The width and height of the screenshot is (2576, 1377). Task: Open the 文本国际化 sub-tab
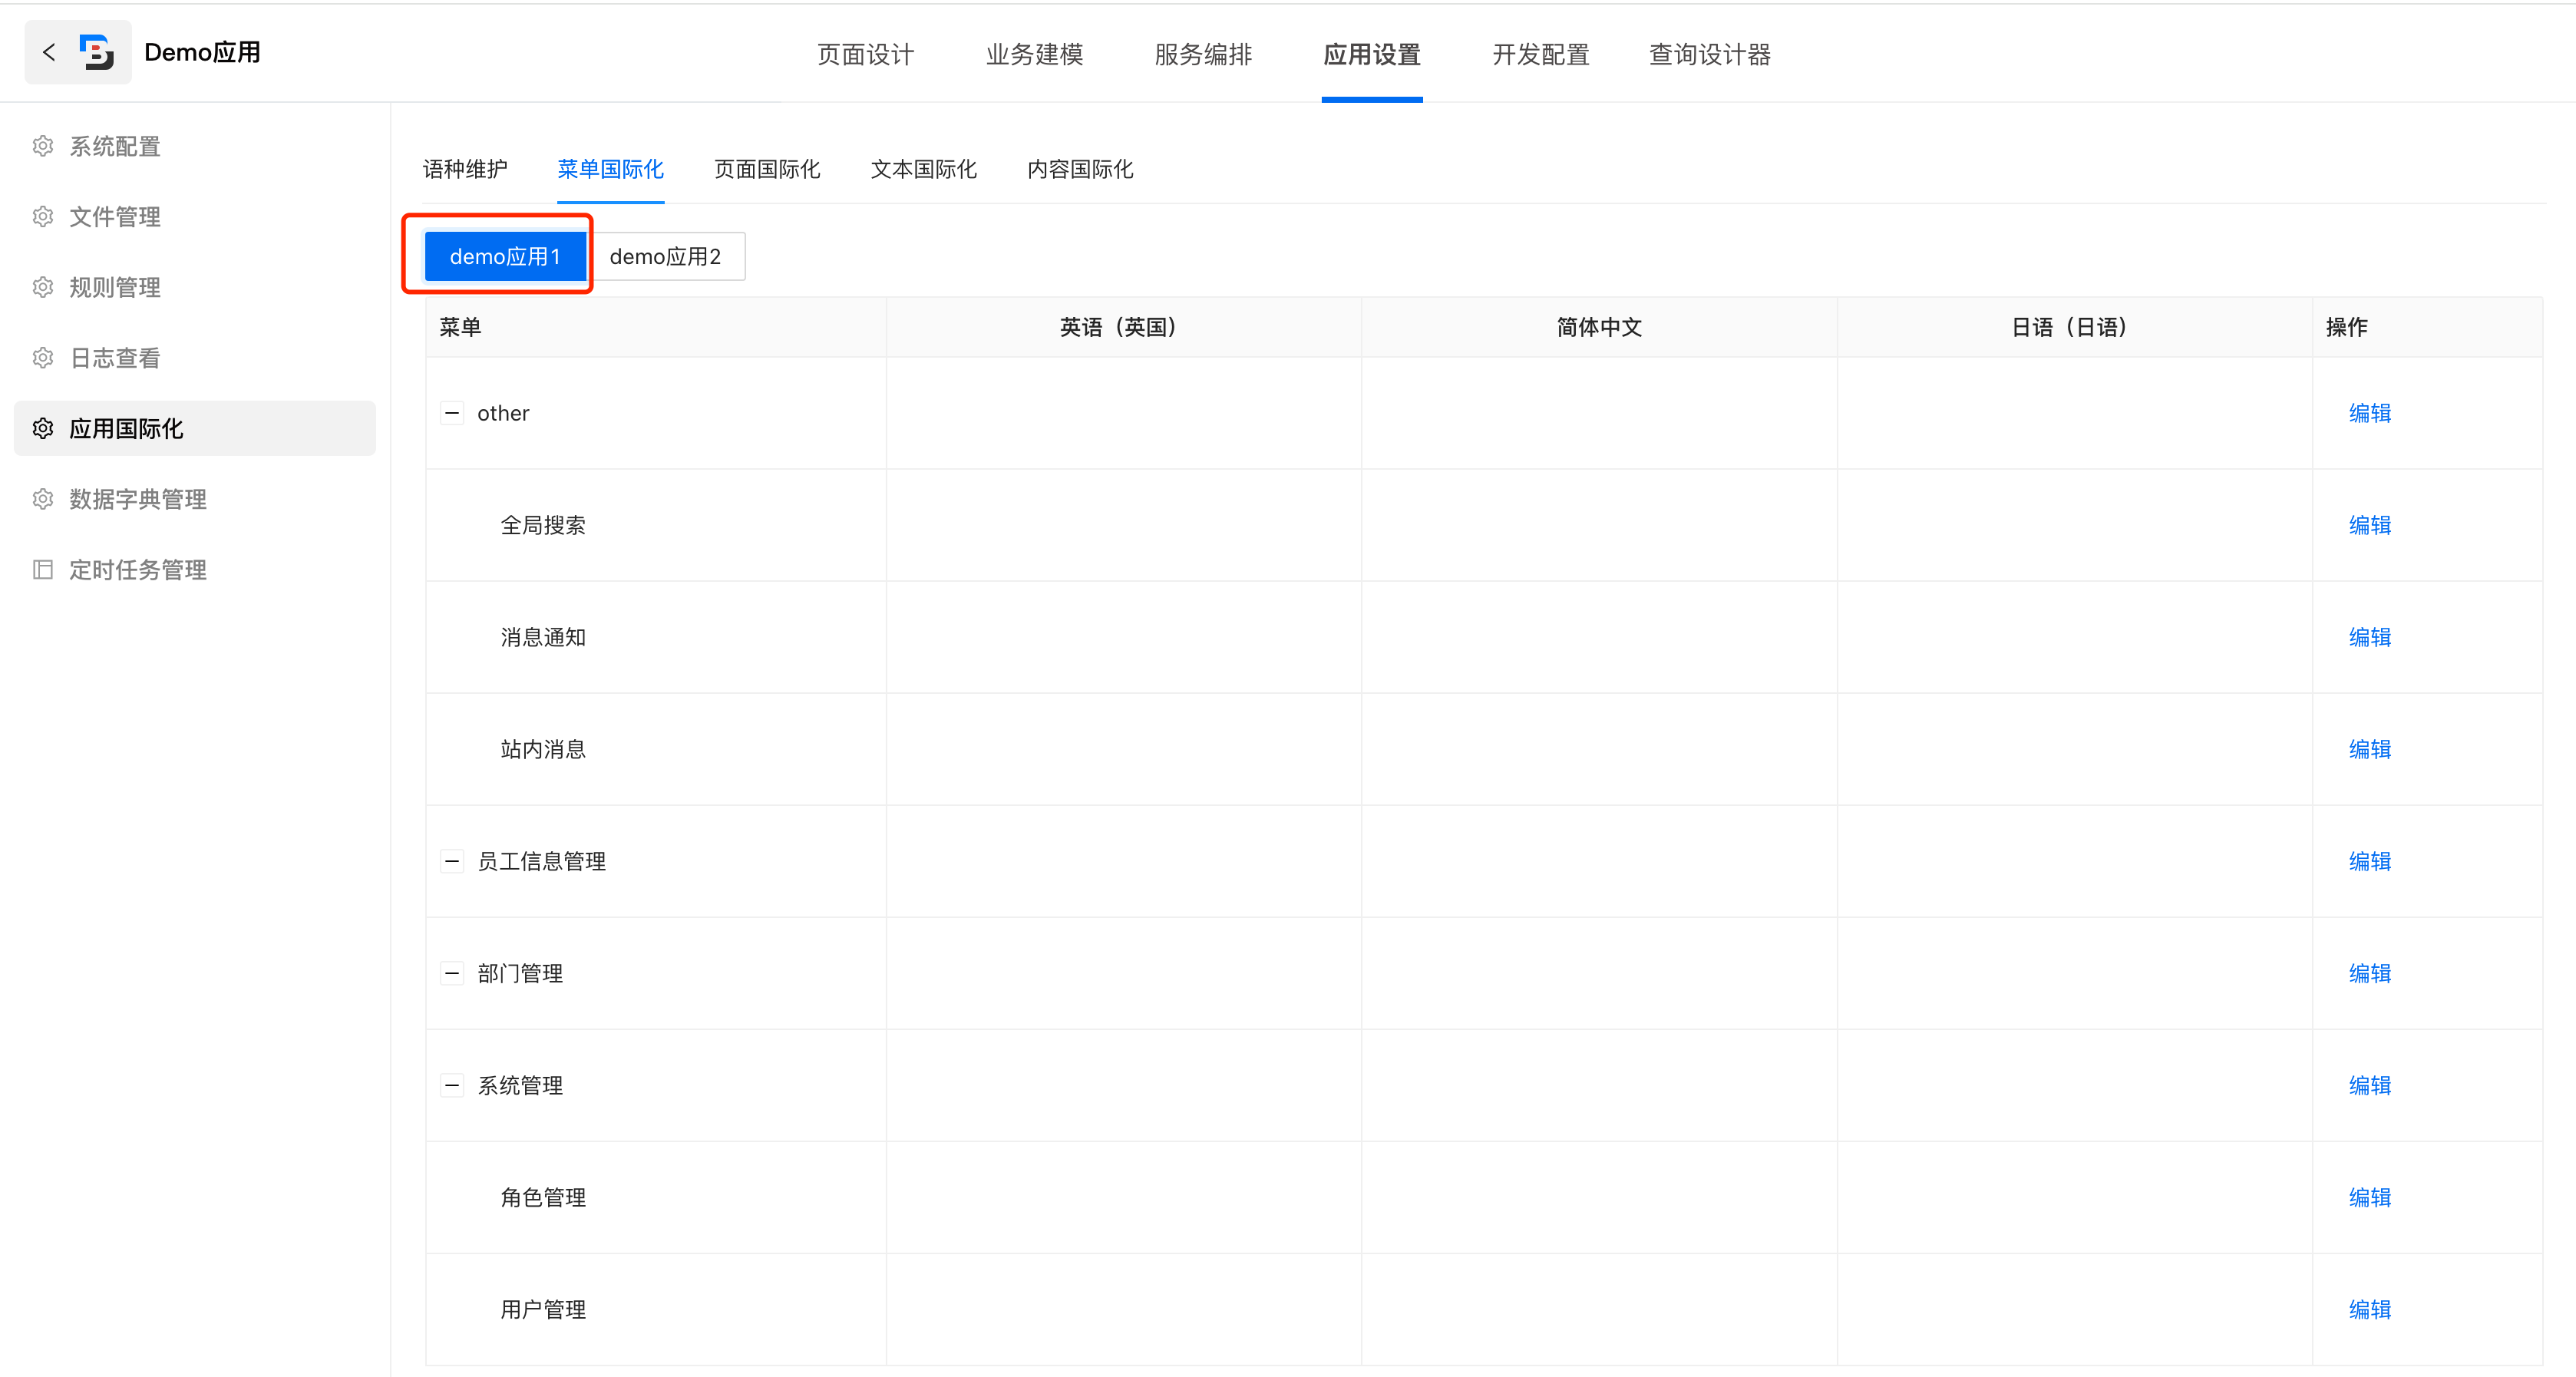[924, 169]
